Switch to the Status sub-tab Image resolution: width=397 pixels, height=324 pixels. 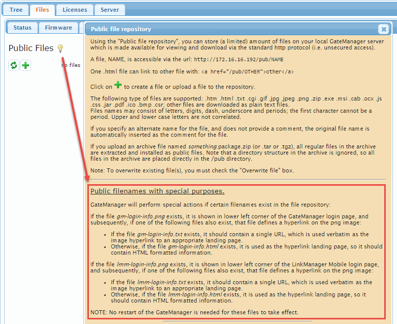pos(22,28)
